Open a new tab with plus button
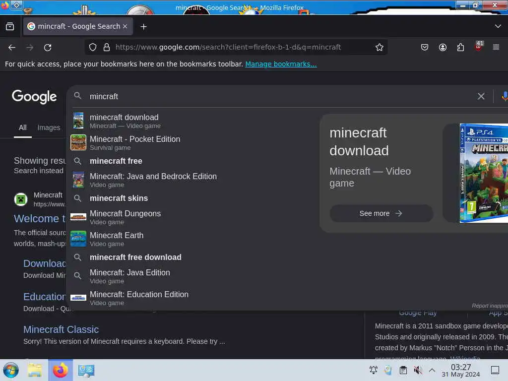The image size is (508, 381). pos(143,27)
